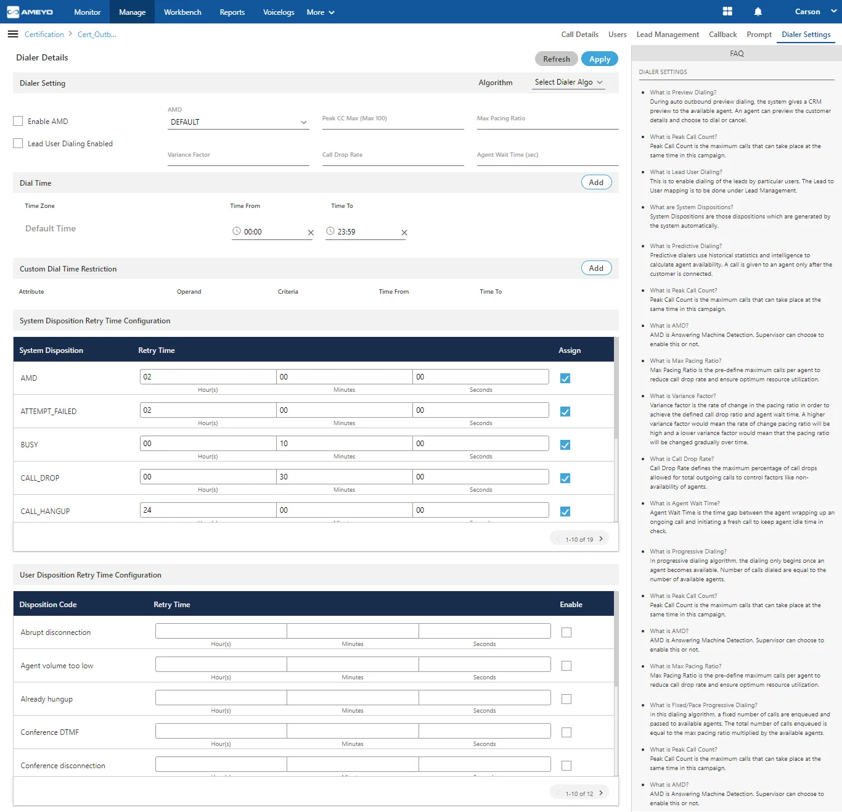Add a Custom Dial Time Restriction
Screen dimensions: 842x812
click(x=596, y=268)
